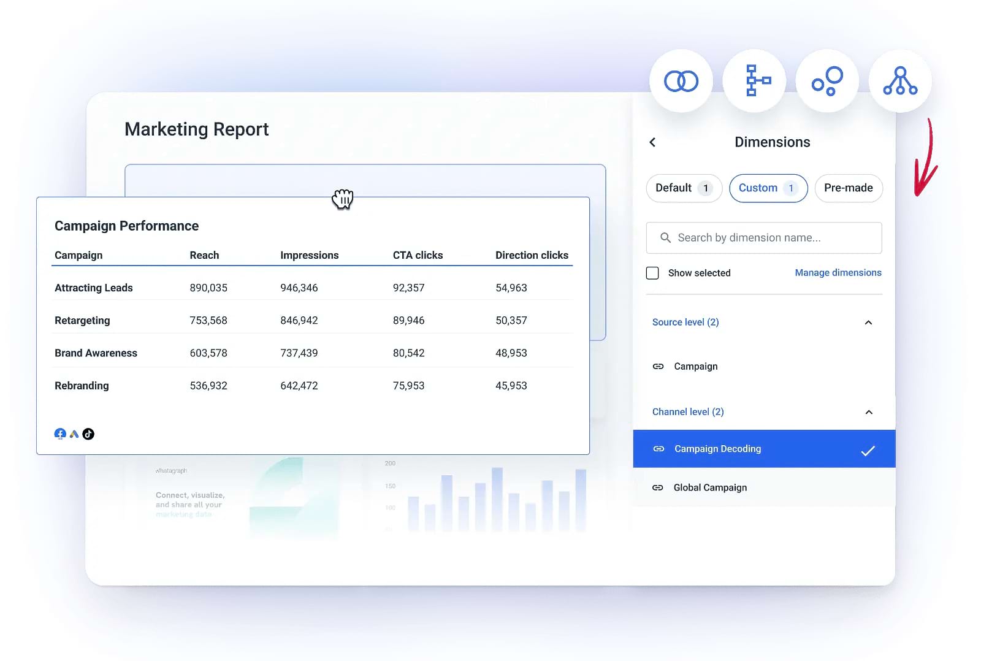The width and height of the screenshot is (981, 661).
Task: Open the Default dimensions tab
Action: tap(684, 188)
